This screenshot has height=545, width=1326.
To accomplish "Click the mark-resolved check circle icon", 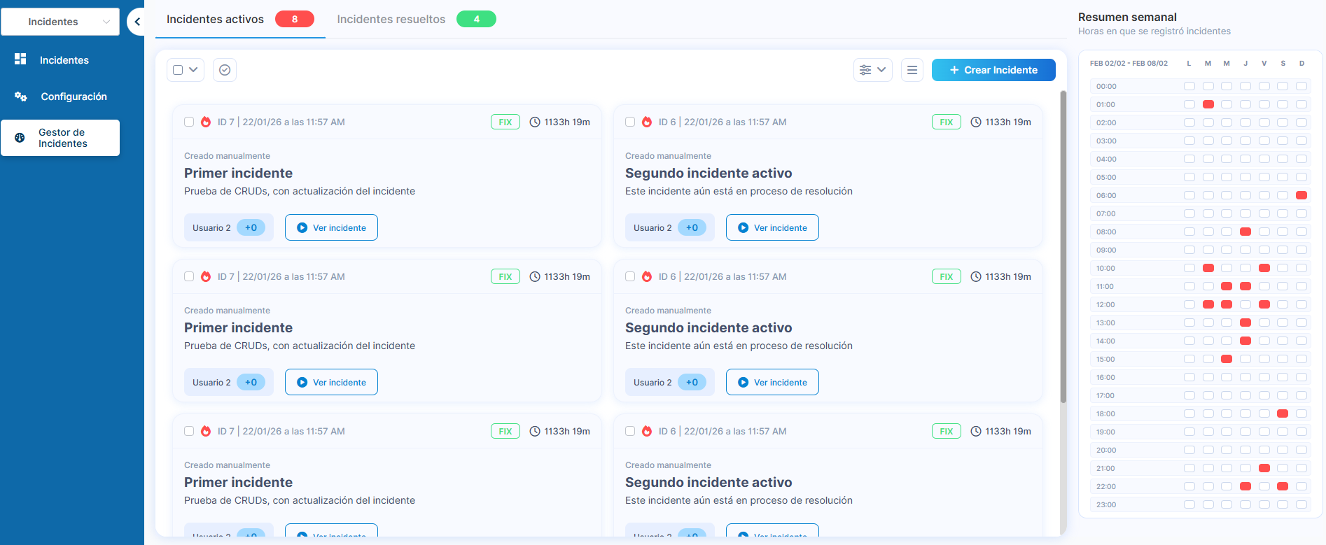I will click(225, 70).
